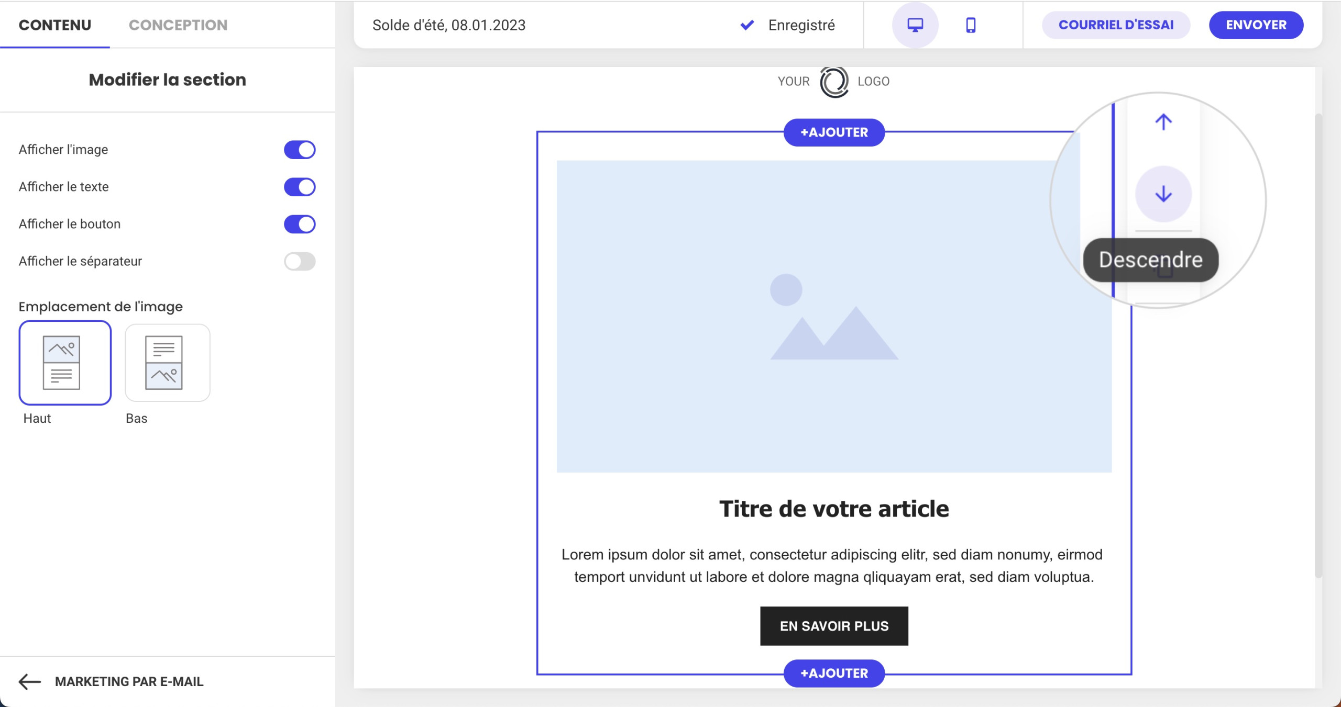The image size is (1341, 707).
Task: Switch to mobile preview icon
Action: (971, 25)
